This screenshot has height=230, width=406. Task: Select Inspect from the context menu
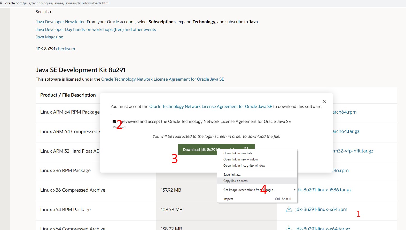pyautogui.click(x=257, y=199)
